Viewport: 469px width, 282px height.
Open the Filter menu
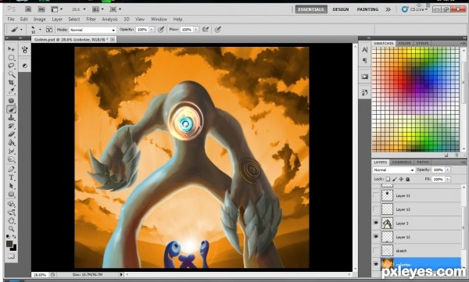pos(91,20)
